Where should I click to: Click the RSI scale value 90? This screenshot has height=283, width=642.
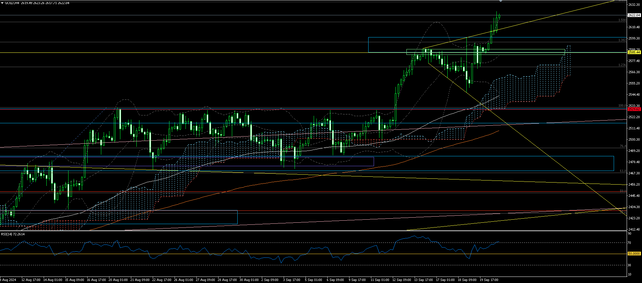click(630, 234)
